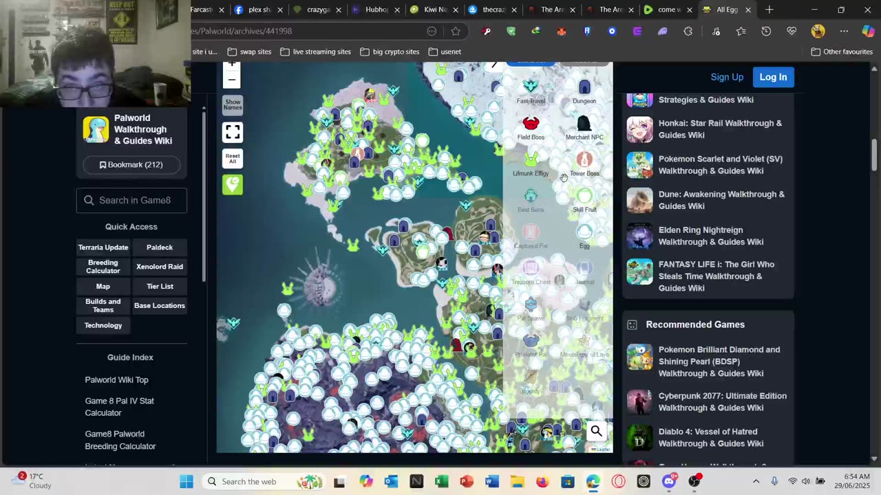This screenshot has width=881, height=495.
Task: Open Pokemon Scarlet and Violet wiki thumbnail
Action: 639,165
